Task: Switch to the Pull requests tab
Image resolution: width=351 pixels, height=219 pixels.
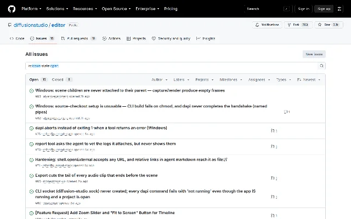Action: coord(78,39)
